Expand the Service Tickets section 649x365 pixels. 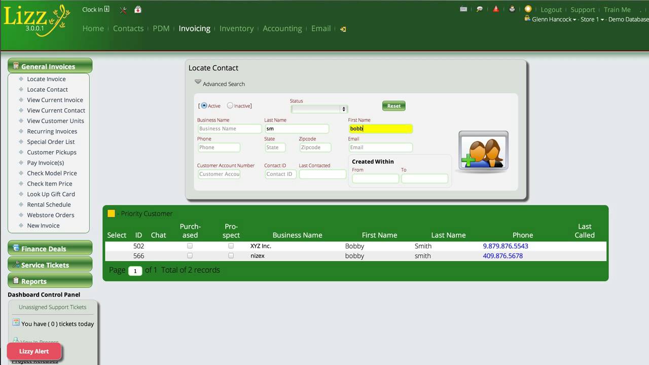click(x=50, y=264)
